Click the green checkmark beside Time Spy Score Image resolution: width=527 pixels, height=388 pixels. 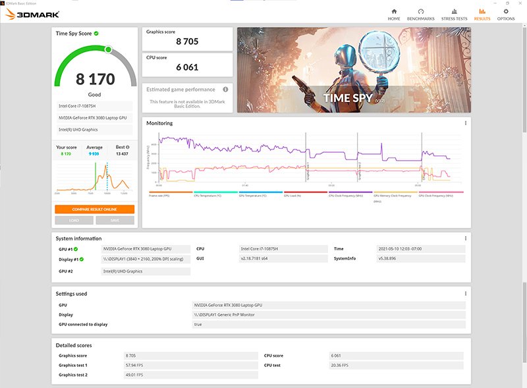[x=96, y=34]
